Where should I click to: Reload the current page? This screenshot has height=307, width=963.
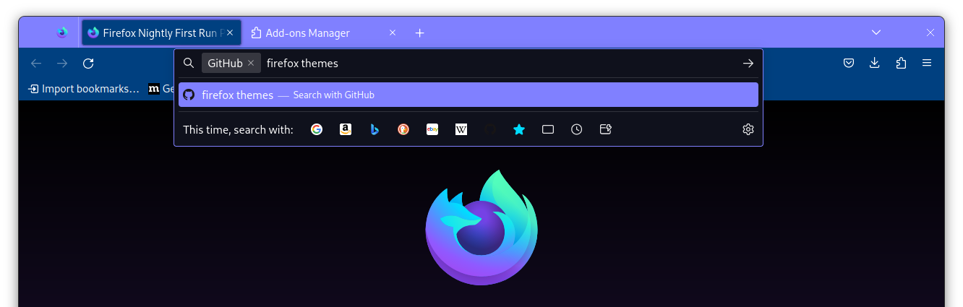point(88,64)
